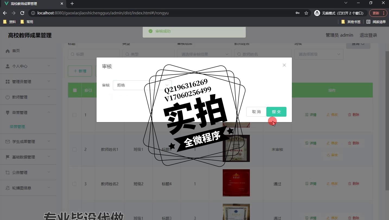Viewport: 389px width, 220px height.
Task: Expand 公告管理 menu chevron
Action: pos(49,172)
